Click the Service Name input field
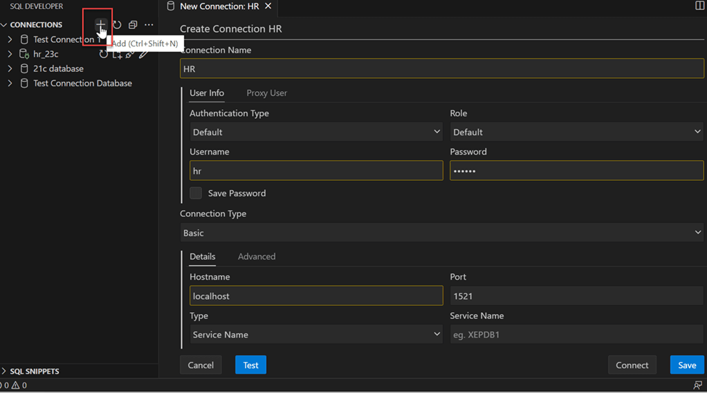Image resolution: width=707 pixels, height=393 pixels. tap(576, 335)
